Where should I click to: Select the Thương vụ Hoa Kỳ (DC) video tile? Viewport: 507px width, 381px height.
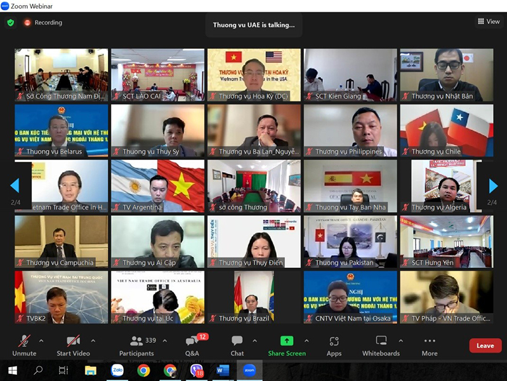[254, 75]
